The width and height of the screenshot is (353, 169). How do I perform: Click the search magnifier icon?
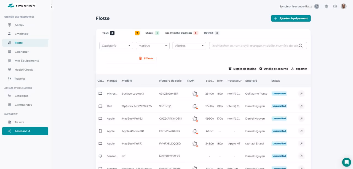pos(301,46)
